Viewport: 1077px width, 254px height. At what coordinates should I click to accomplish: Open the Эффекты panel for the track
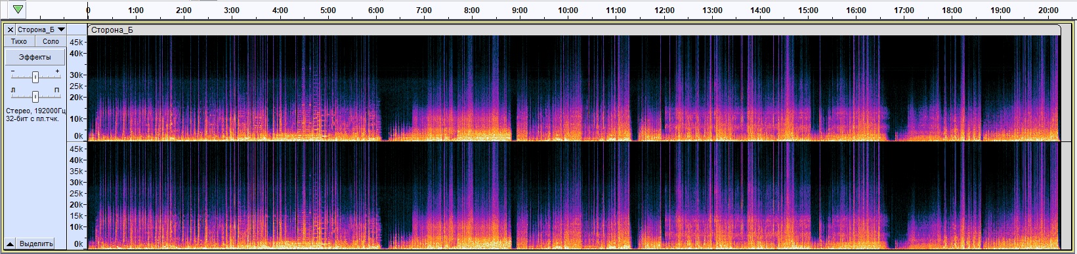pos(35,57)
